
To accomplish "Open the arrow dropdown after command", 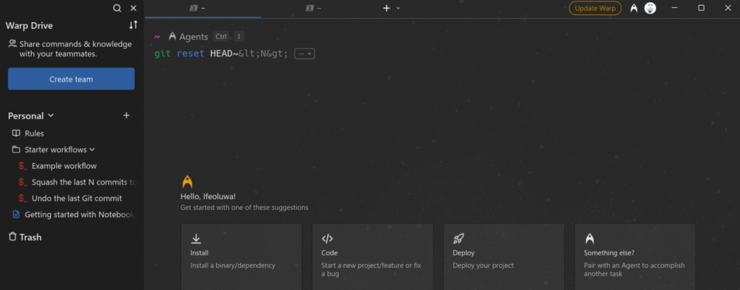I will tap(304, 53).
